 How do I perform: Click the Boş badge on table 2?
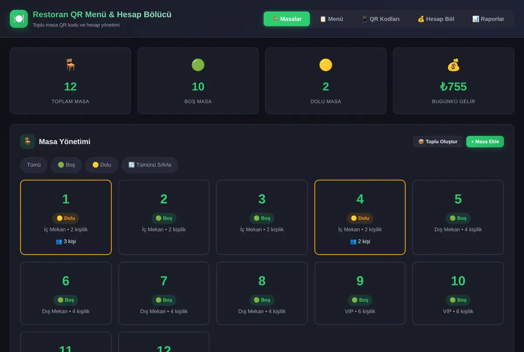pos(164,218)
